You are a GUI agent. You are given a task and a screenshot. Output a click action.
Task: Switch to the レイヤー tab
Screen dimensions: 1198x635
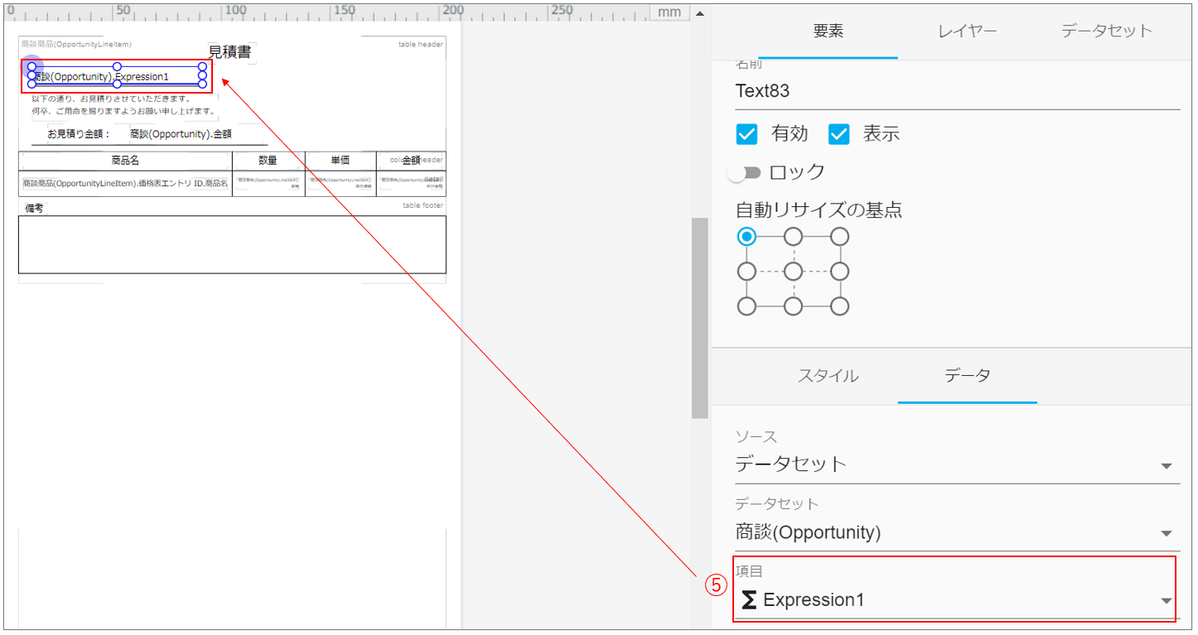click(967, 31)
